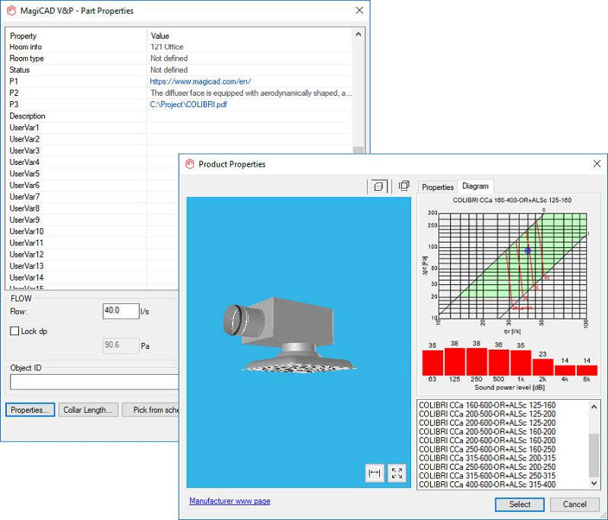Click the Object ID input field
Screen dimensions: 608x520
tap(94, 382)
